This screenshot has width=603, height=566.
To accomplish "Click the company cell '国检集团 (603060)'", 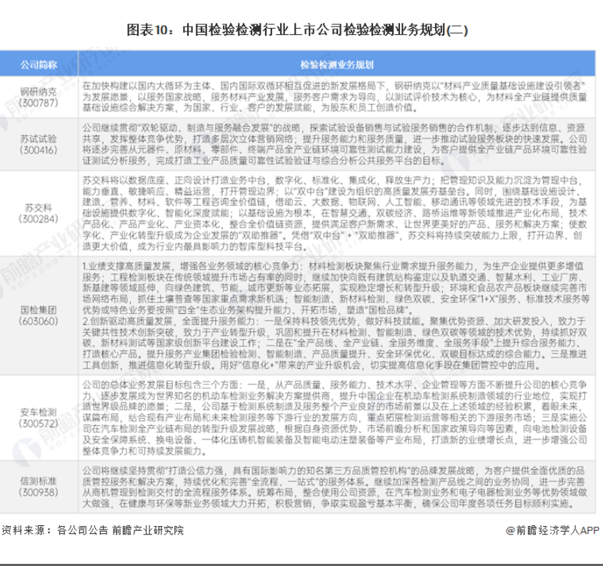I will click(x=39, y=315).
